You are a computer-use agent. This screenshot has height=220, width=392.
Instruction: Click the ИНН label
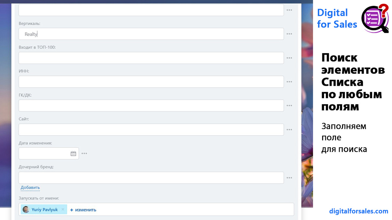[x=24, y=71]
